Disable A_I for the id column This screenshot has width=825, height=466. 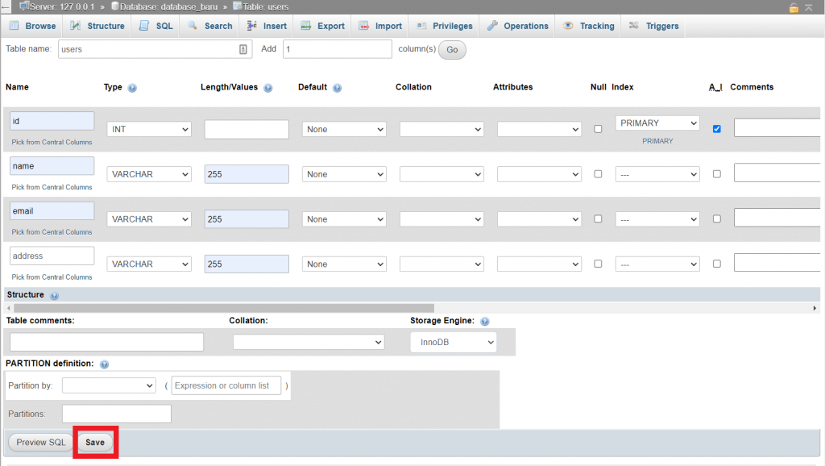tap(716, 128)
